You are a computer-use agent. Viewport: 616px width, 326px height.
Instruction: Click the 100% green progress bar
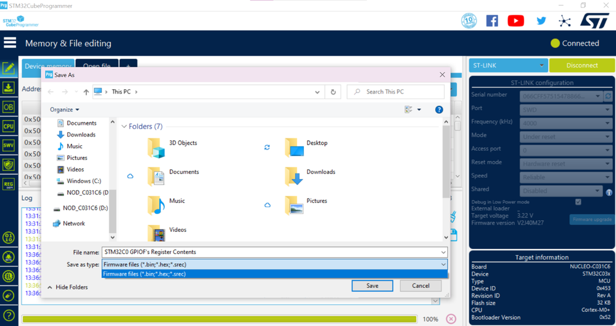220,319
